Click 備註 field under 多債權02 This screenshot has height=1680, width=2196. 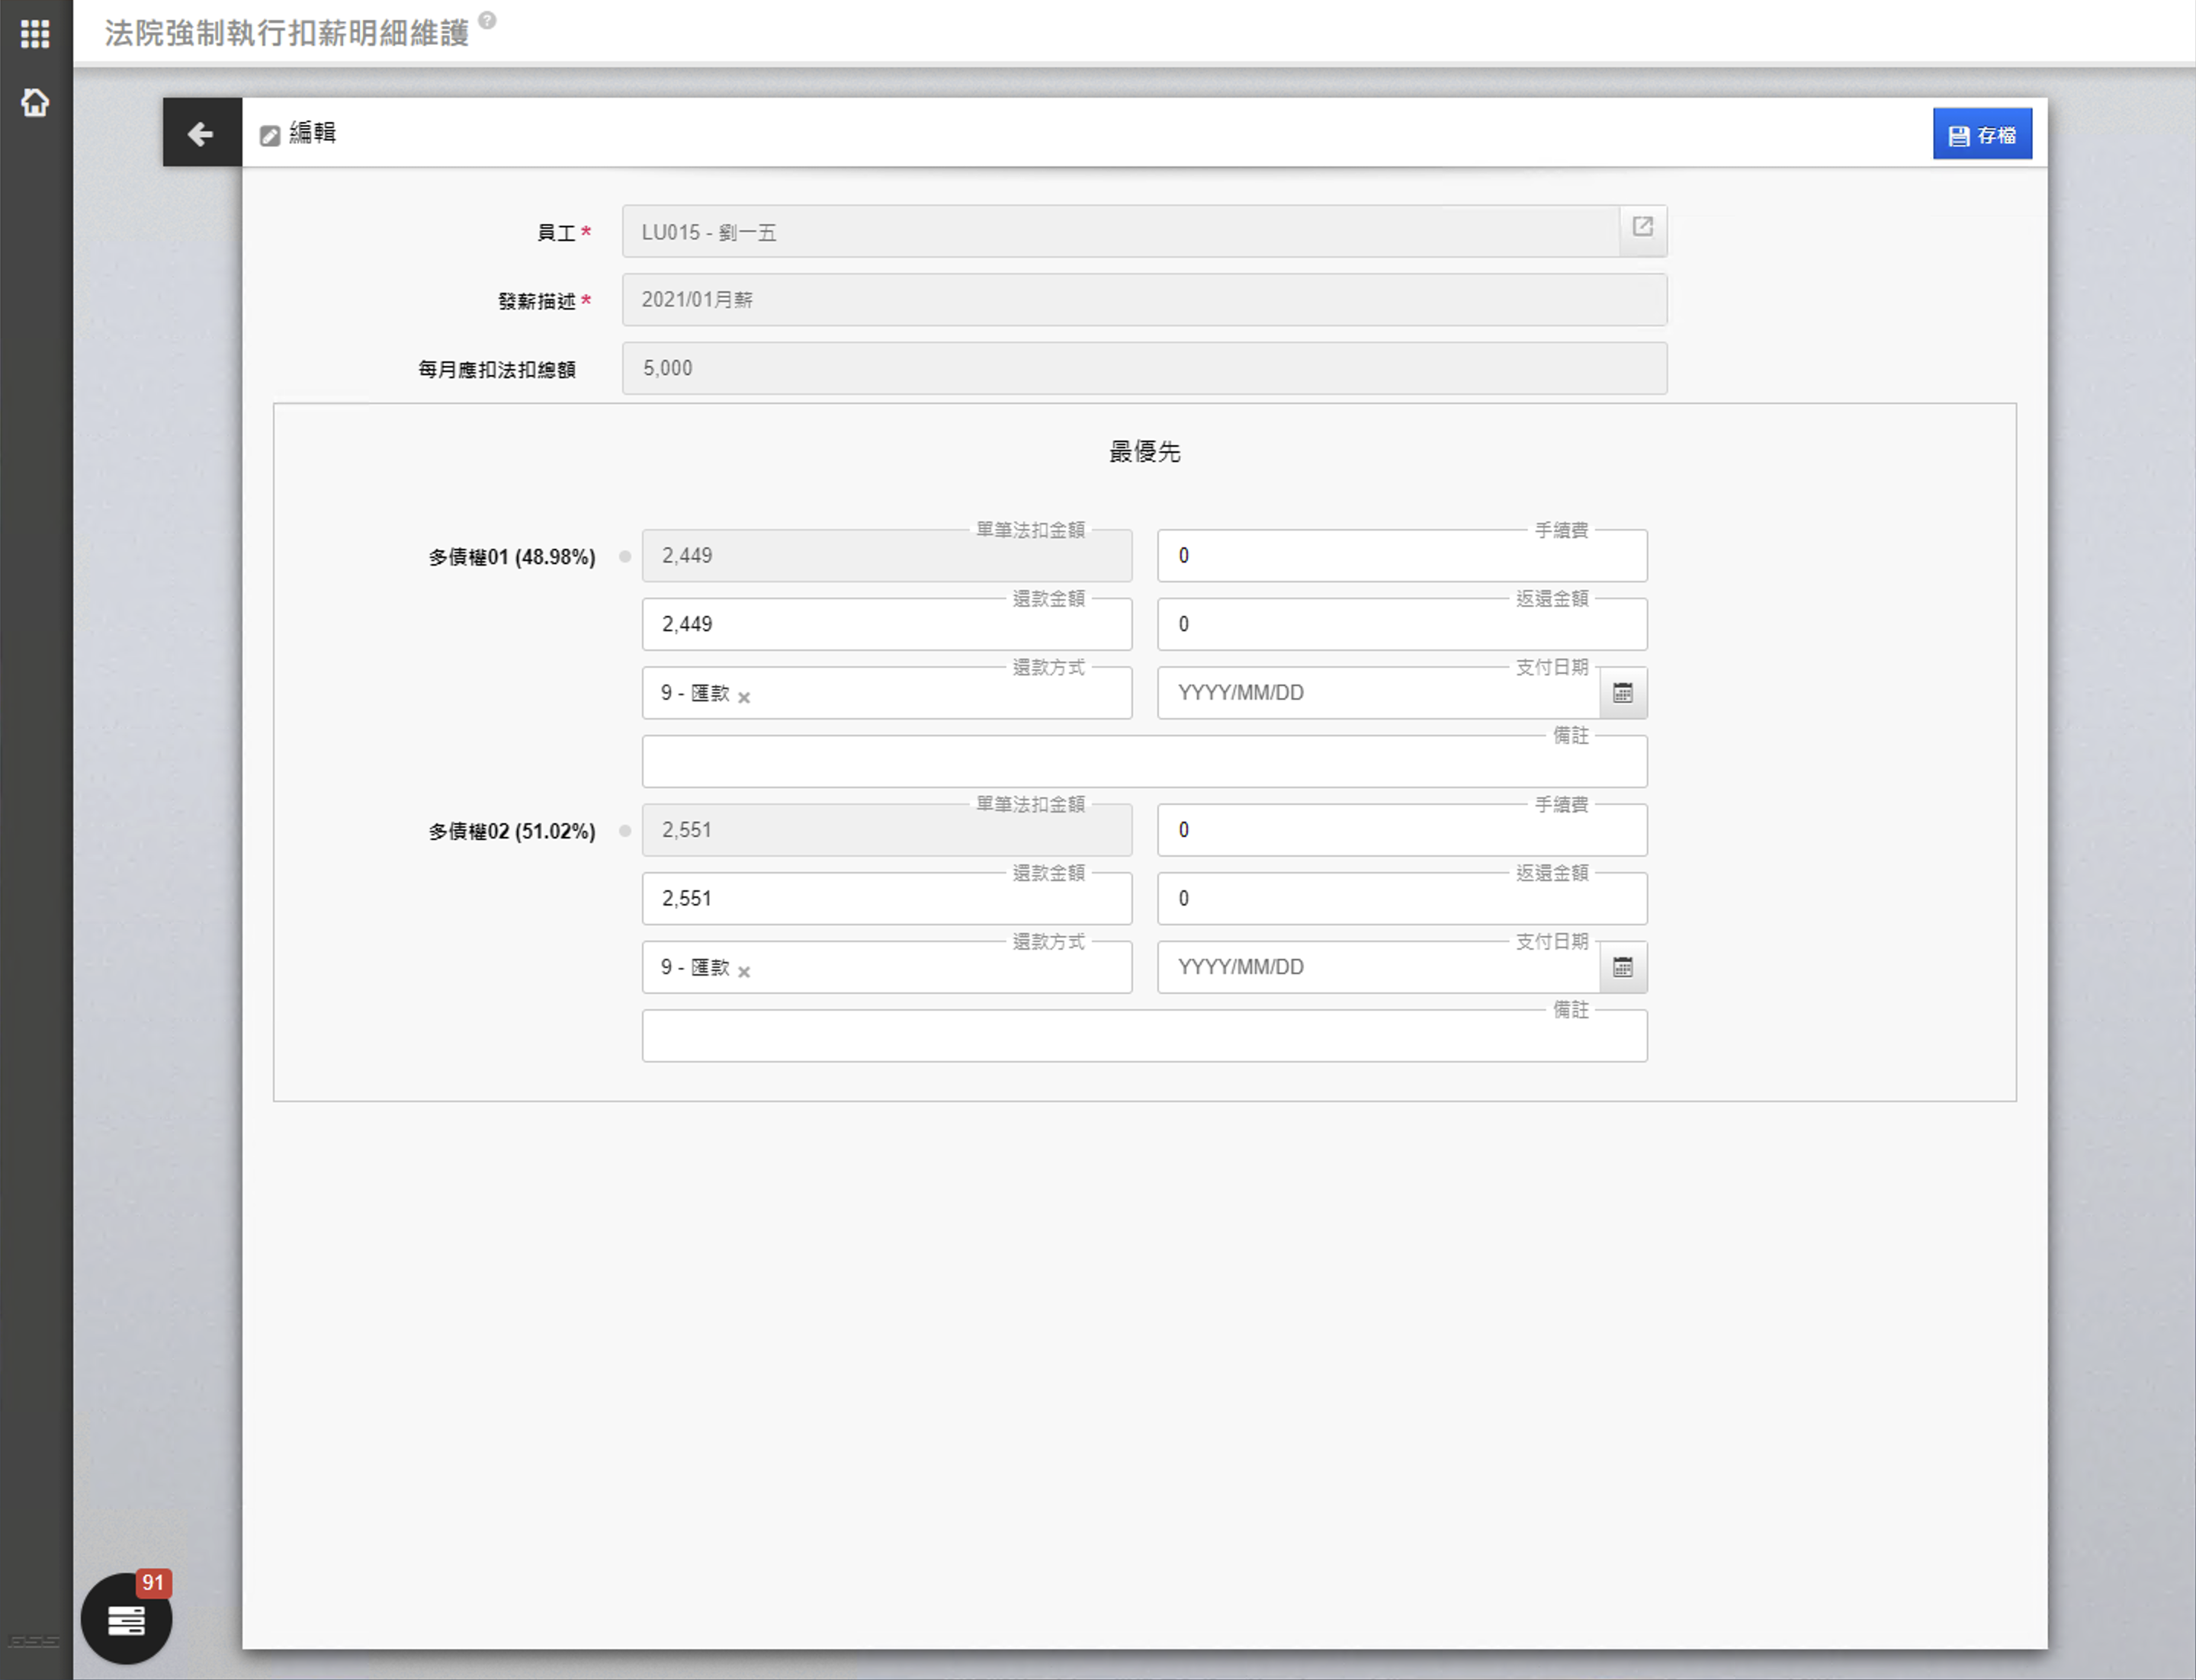[1144, 1036]
